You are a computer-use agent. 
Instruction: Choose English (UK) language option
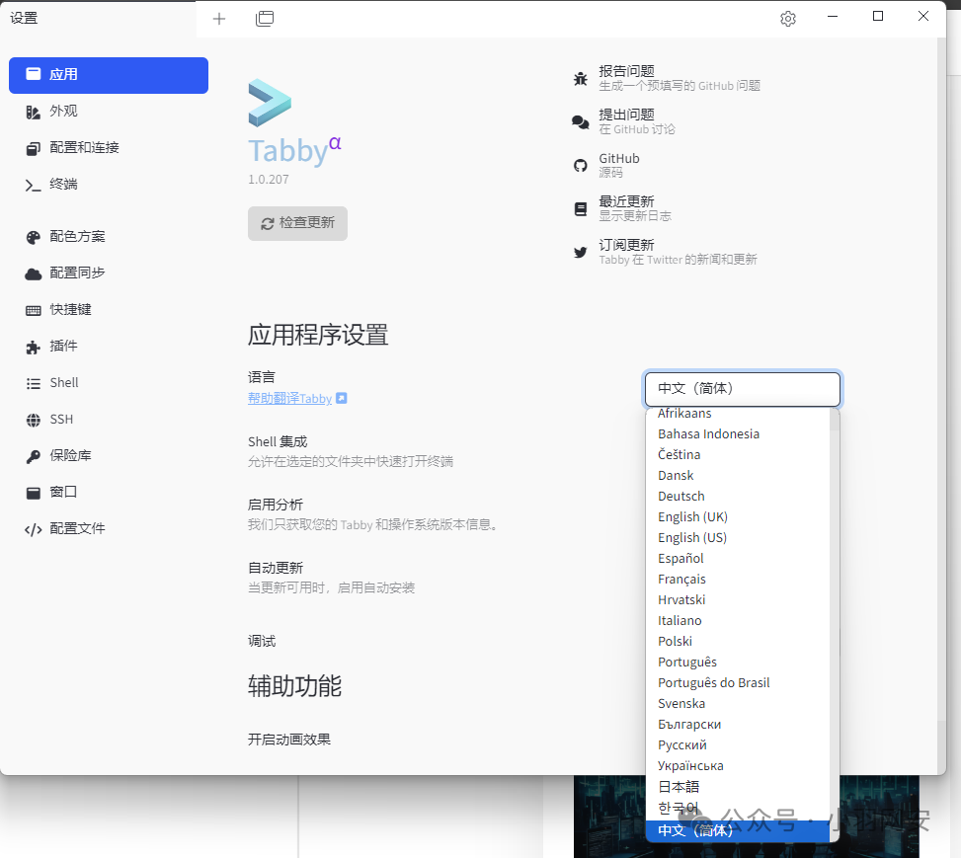click(738, 517)
